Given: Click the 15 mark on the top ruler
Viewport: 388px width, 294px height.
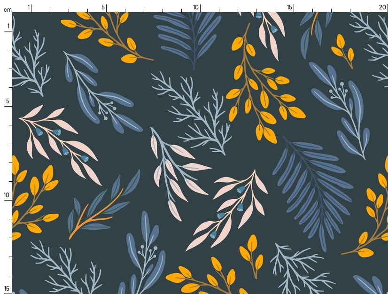Looking at the screenshot, I should 290,7.
